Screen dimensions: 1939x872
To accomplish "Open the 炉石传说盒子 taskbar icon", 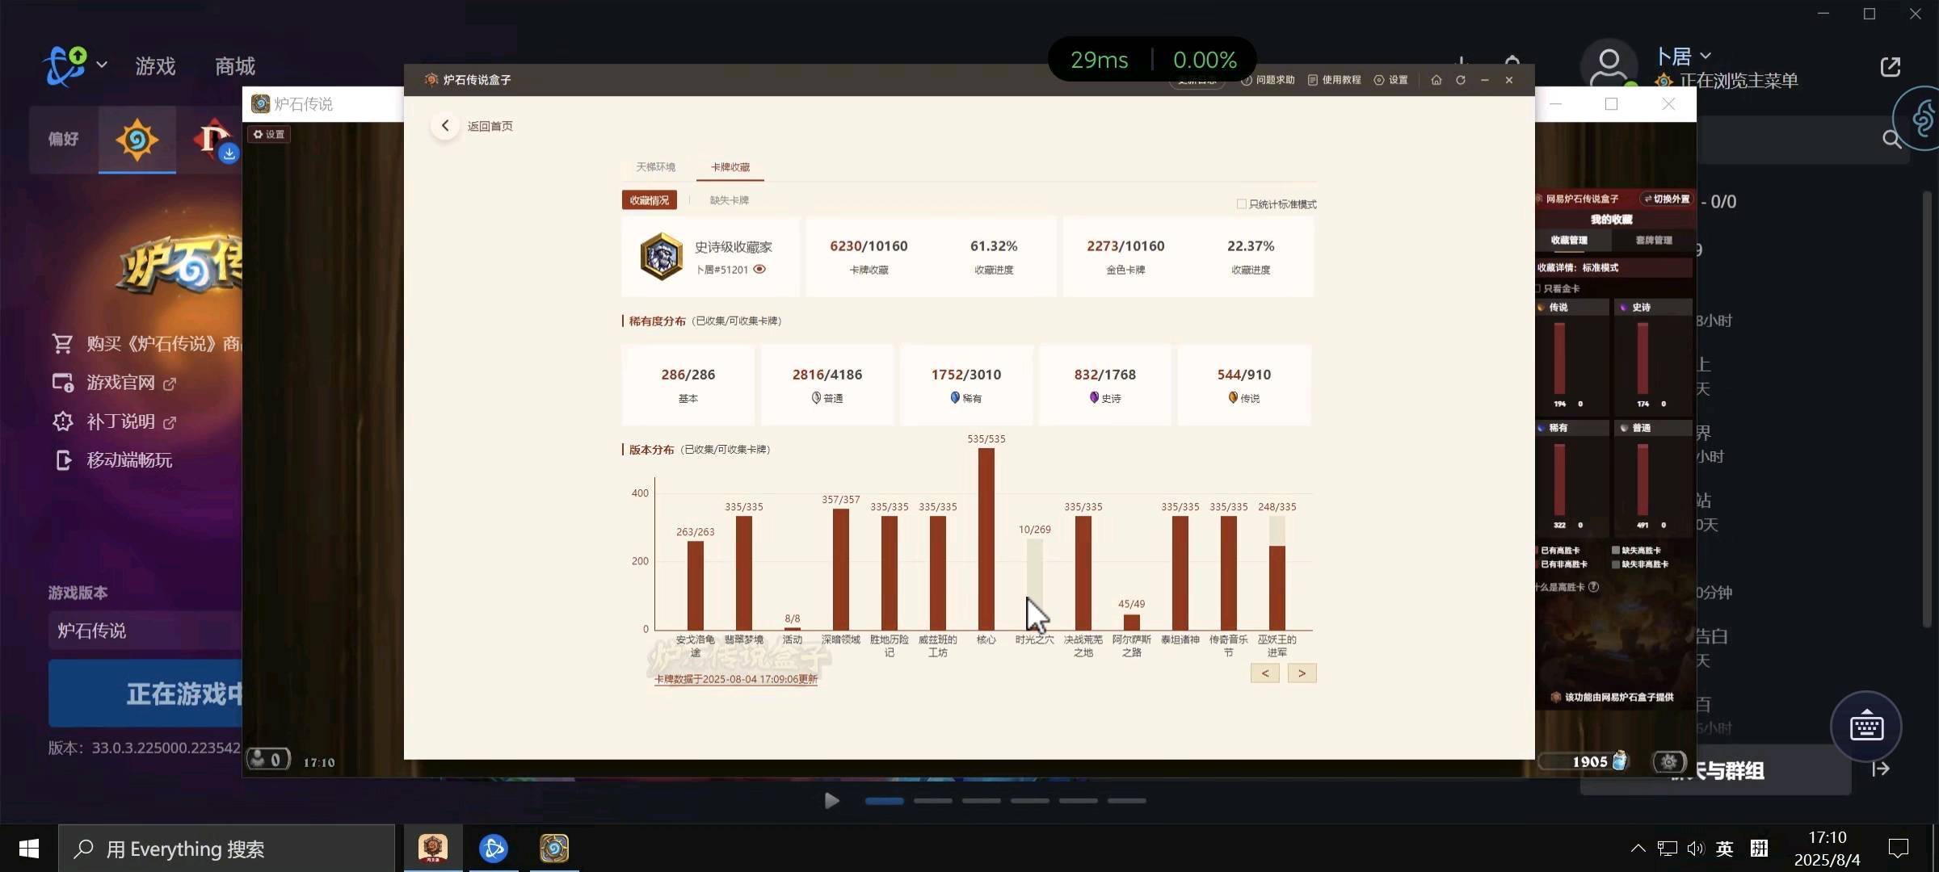I will (433, 849).
